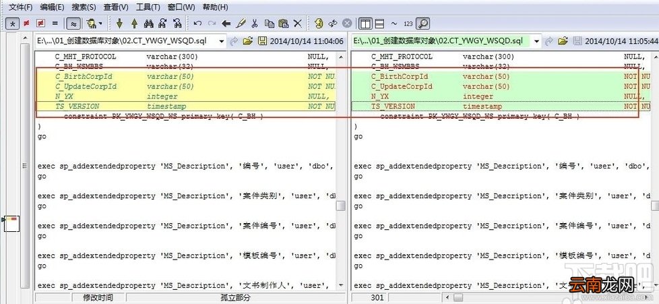
Task: Delete selection with X icon
Action: click(298, 24)
